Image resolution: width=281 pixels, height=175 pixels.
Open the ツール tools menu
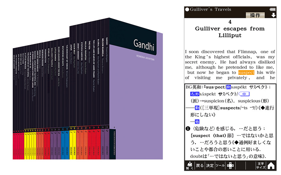220,166
